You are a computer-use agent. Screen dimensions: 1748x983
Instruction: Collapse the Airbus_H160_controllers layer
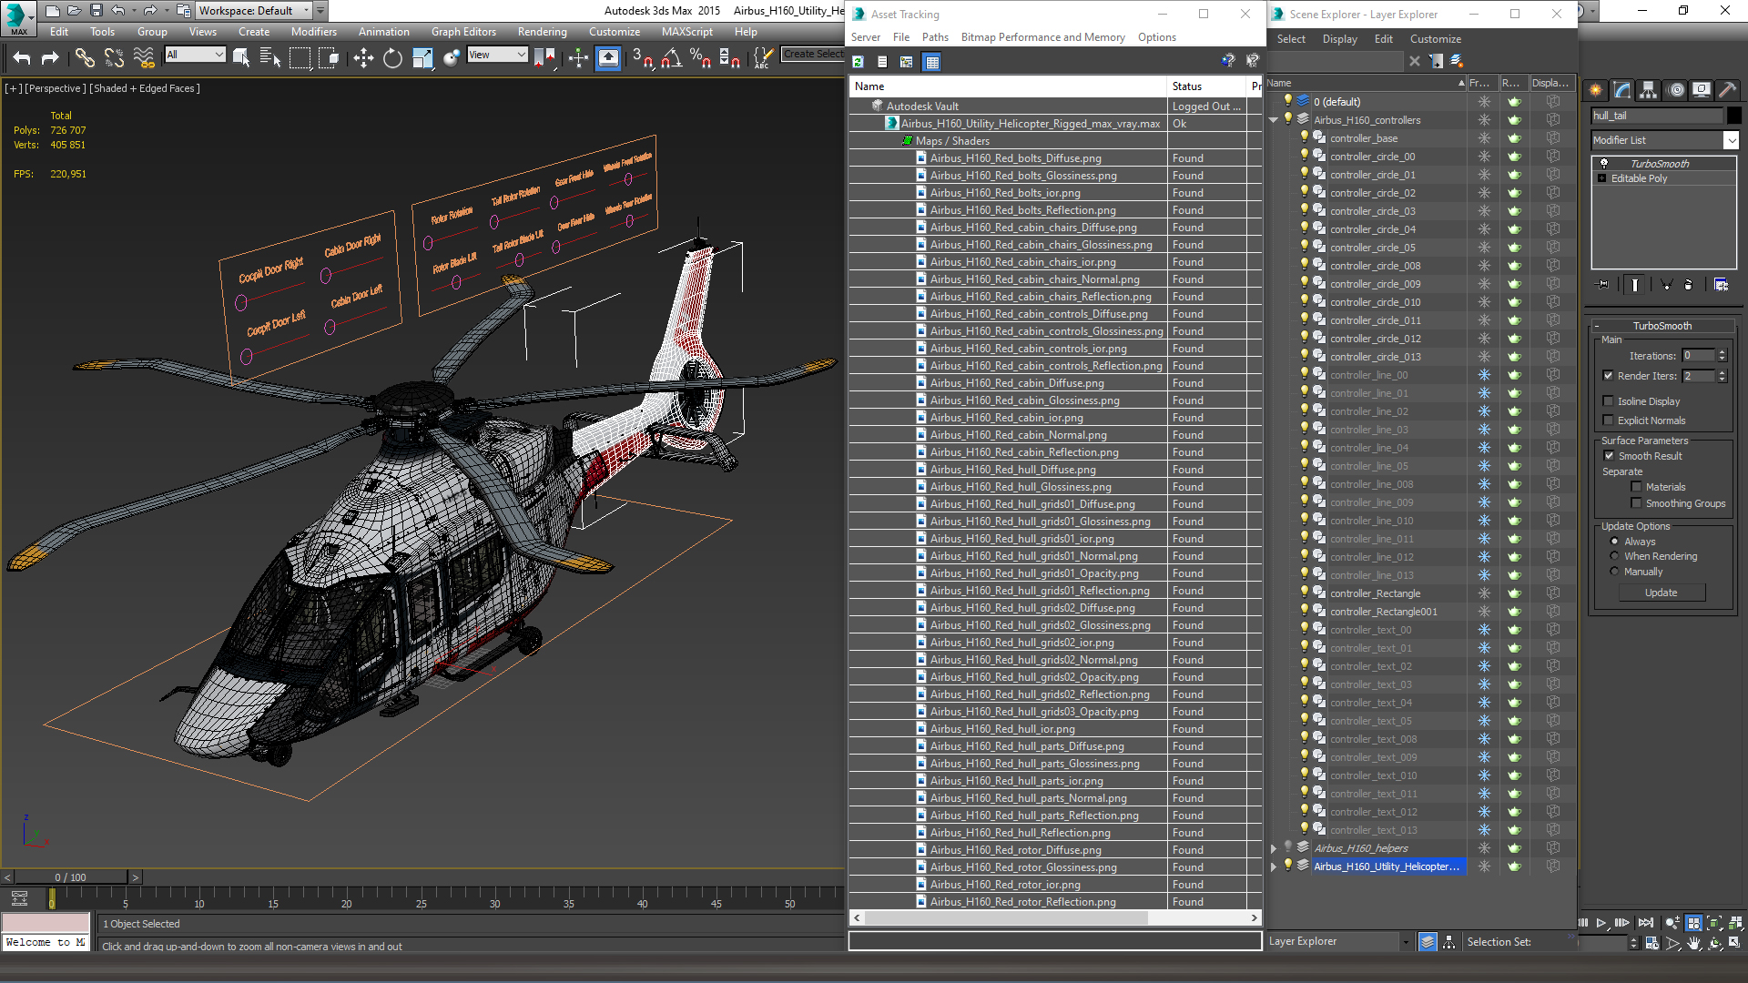pos(1274,120)
